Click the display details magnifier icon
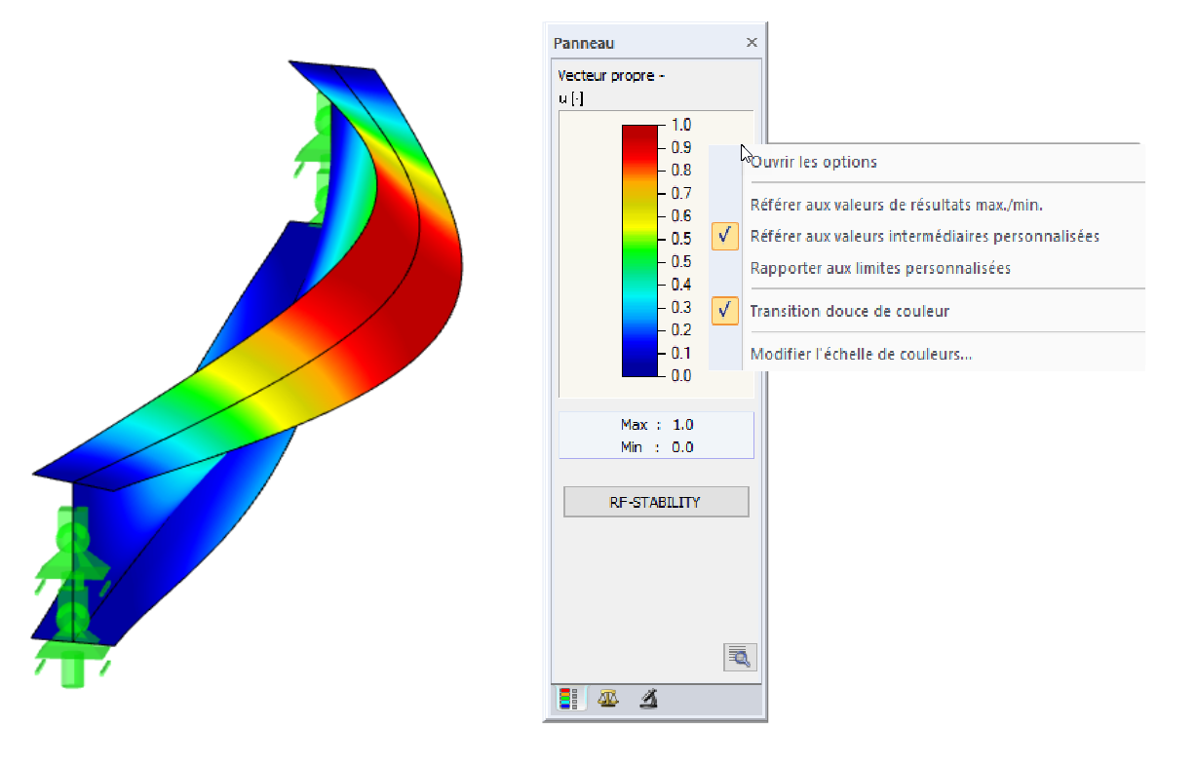The width and height of the screenshot is (1196, 765). point(740,658)
